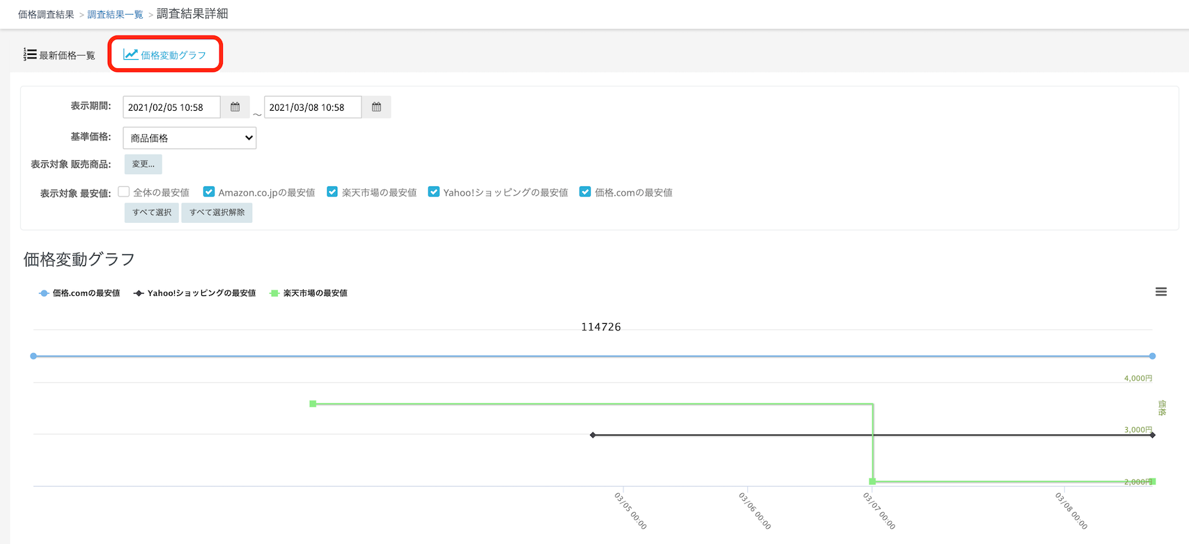The width and height of the screenshot is (1189, 544).
Task: Click the 変更... button
Action: pos(143,164)
